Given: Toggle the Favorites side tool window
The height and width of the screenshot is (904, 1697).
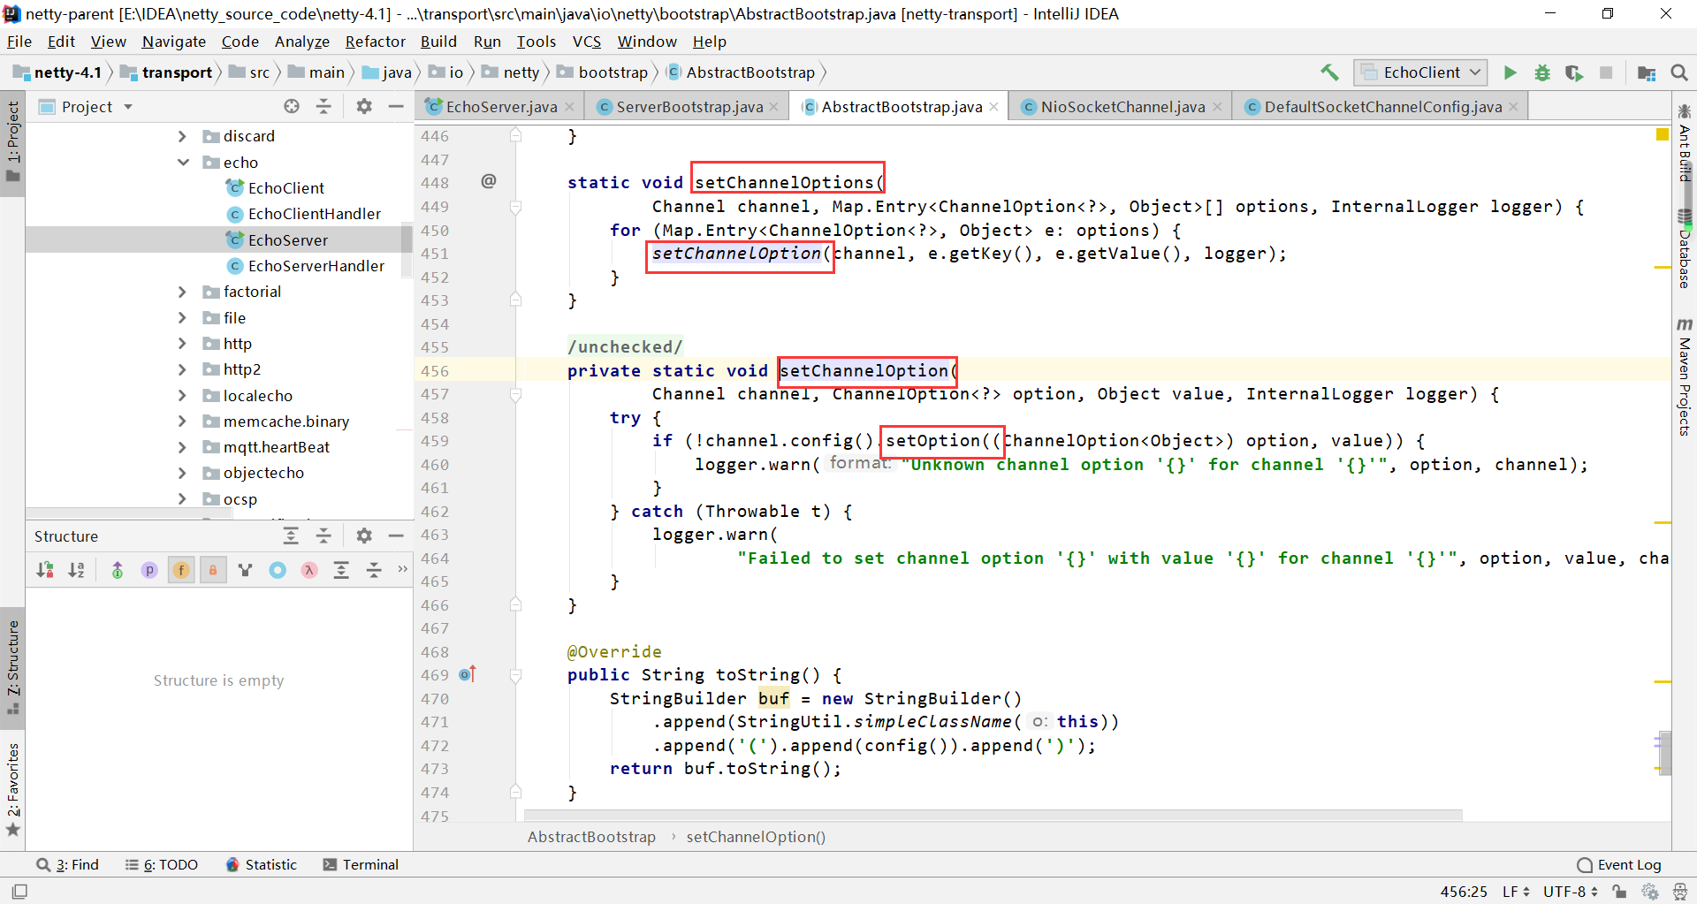Looking at the screenshot, I should pos(12,789).
